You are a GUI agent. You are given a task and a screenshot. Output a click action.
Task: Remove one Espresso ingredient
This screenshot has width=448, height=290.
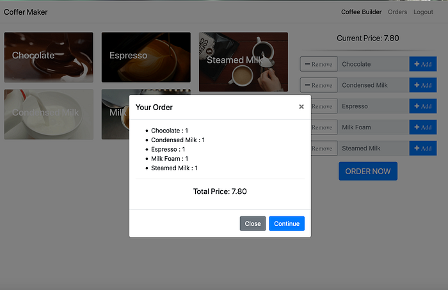click(x=324, y=106)
